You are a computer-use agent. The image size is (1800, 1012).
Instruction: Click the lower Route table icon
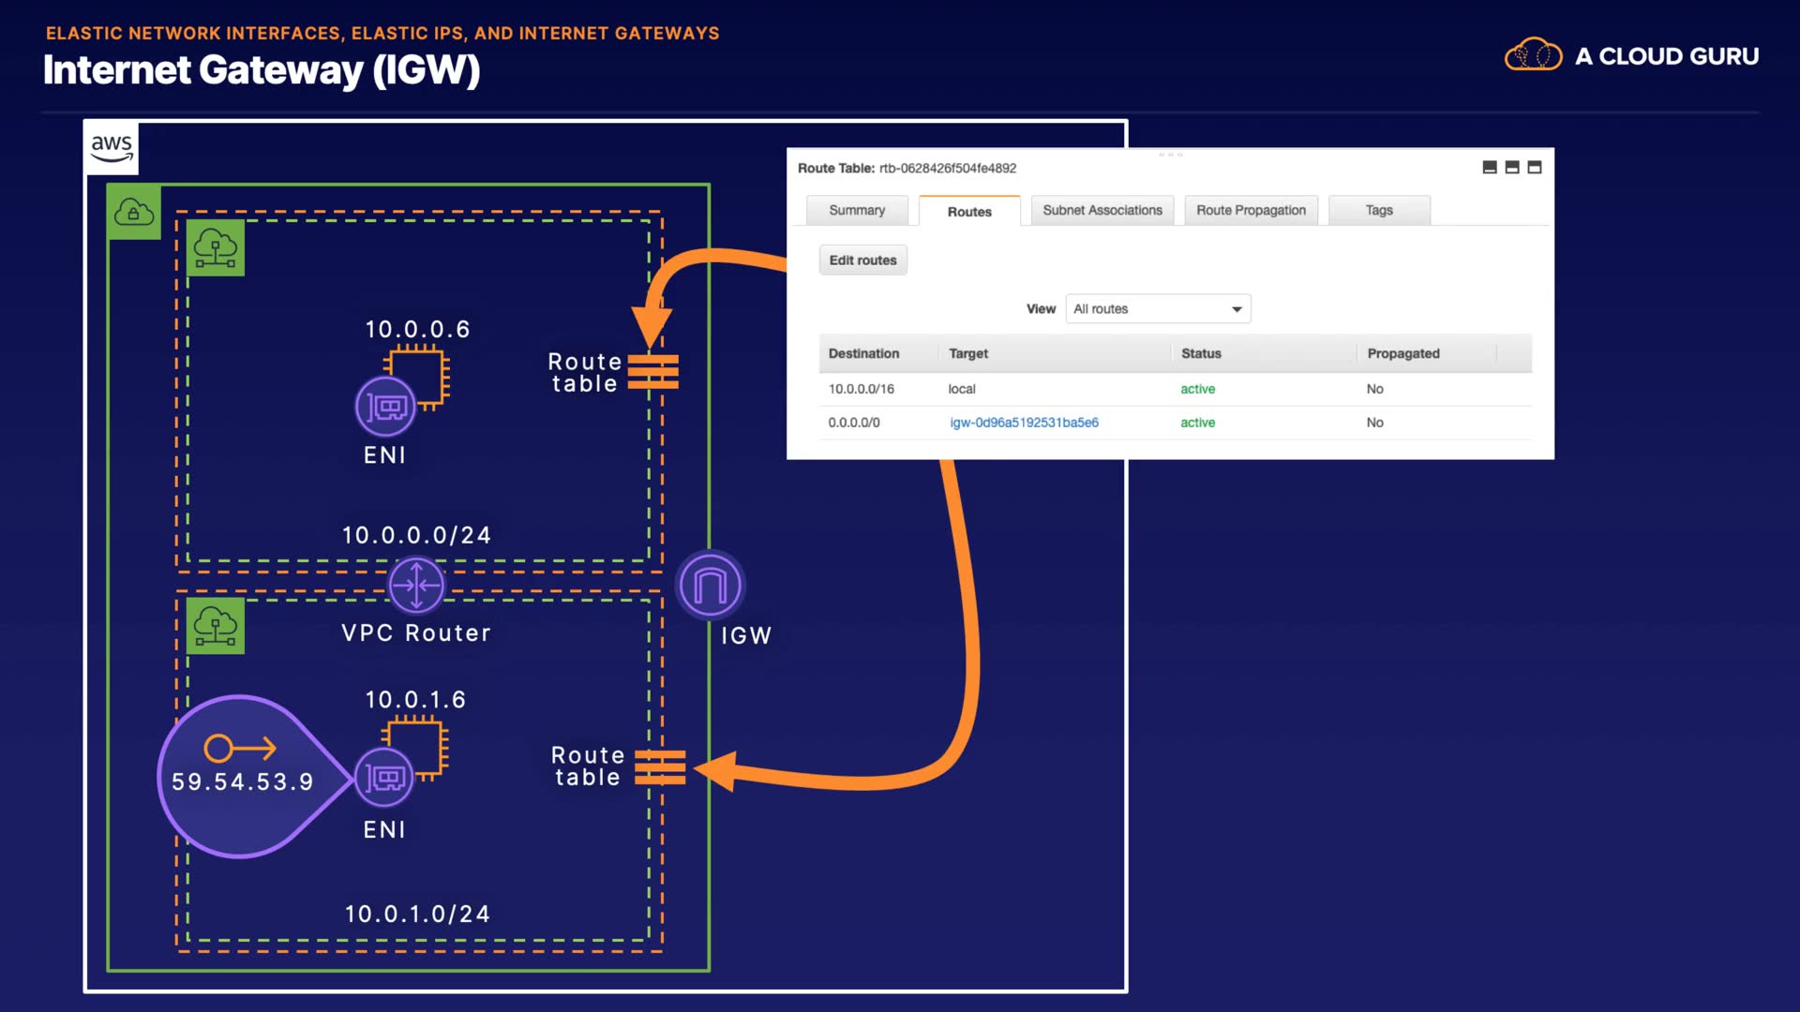[x=660, y=767]
